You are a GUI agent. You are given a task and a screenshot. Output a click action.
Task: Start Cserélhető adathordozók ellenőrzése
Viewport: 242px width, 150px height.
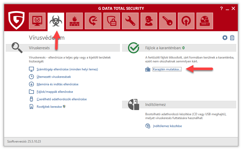pos(62,99)
